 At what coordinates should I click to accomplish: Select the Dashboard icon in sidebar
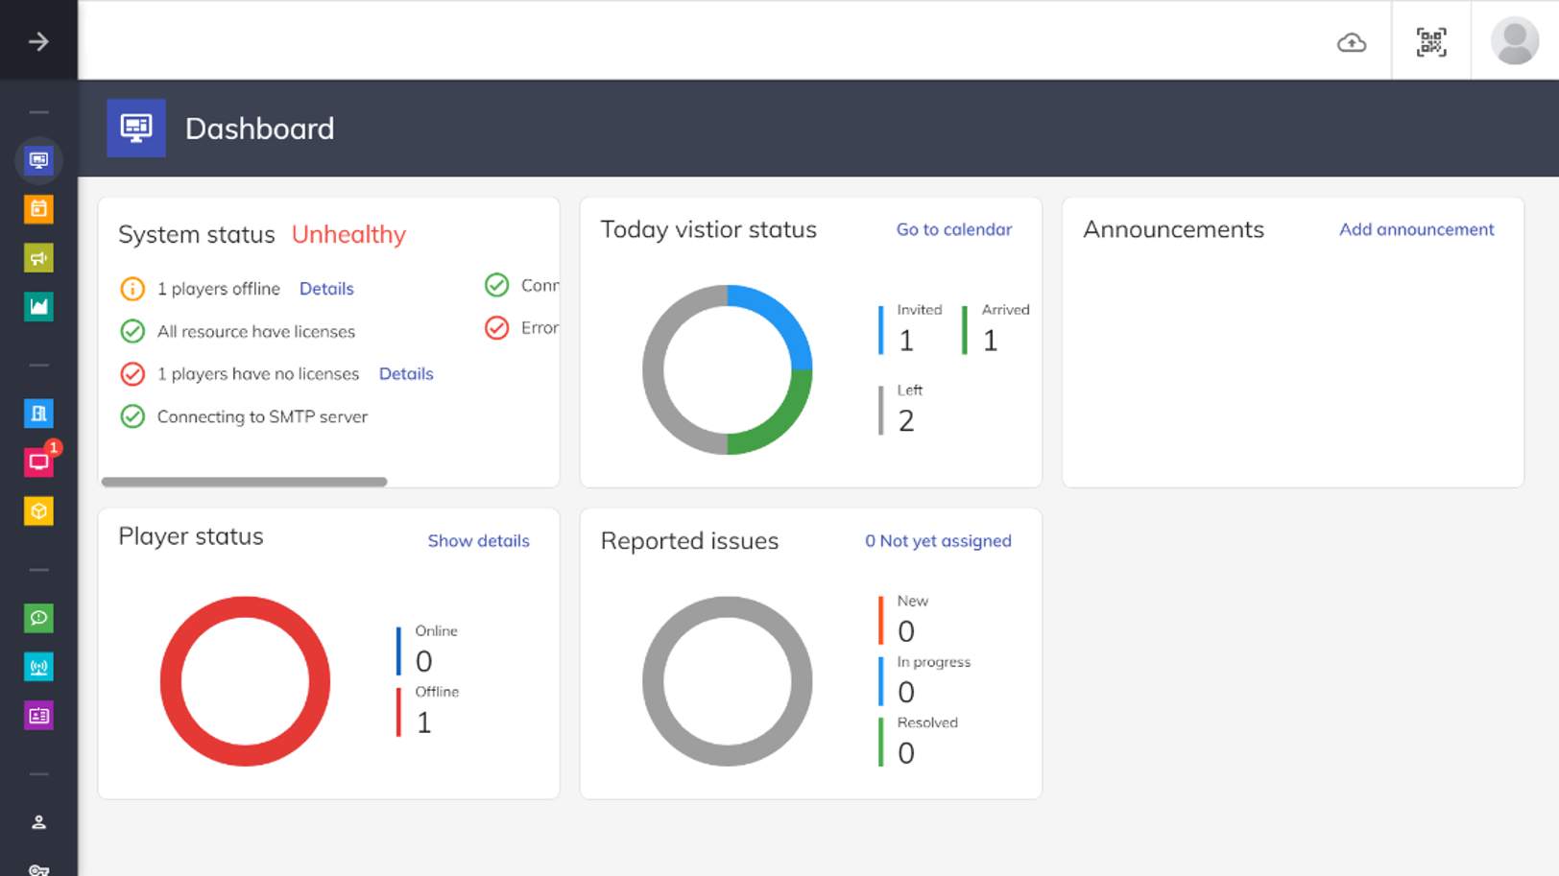[38, 160]
